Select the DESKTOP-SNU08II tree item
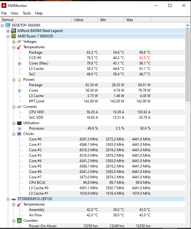Viewport: 191px width, 229px height. click(26, 25)
